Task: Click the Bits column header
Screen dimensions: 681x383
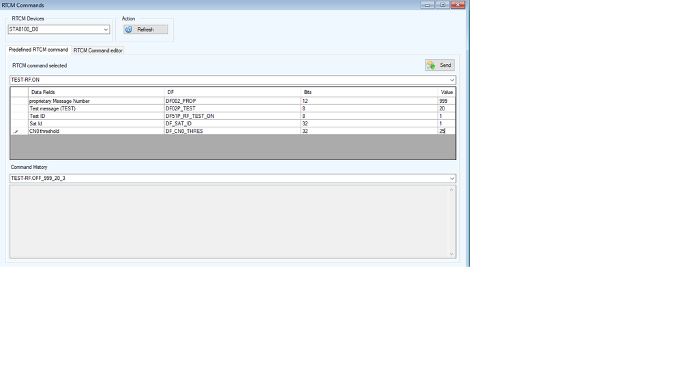Action: click(369, 92)
